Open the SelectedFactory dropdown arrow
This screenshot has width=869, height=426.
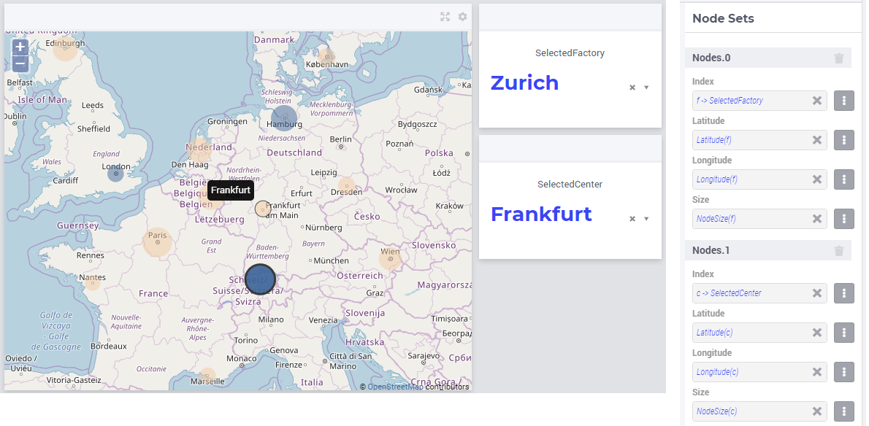click(646, 88)
